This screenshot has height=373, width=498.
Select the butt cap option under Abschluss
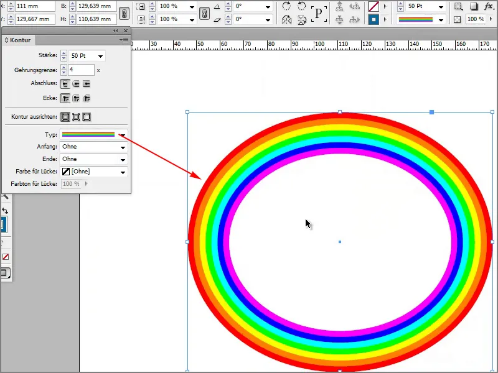point(65,83)
